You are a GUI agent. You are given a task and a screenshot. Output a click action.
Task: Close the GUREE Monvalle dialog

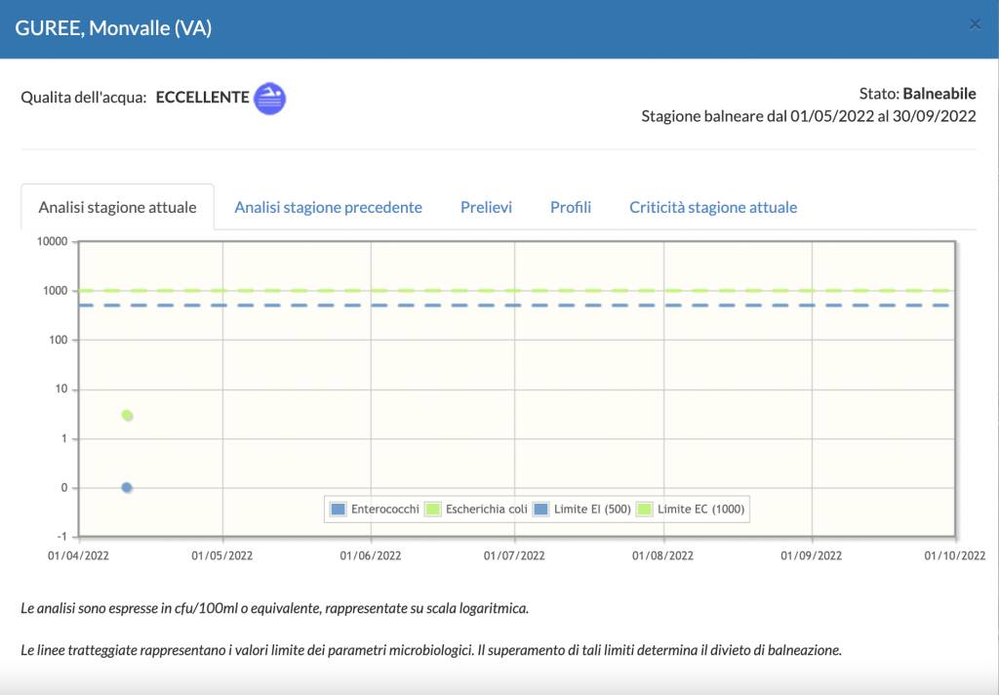[975, 24]
